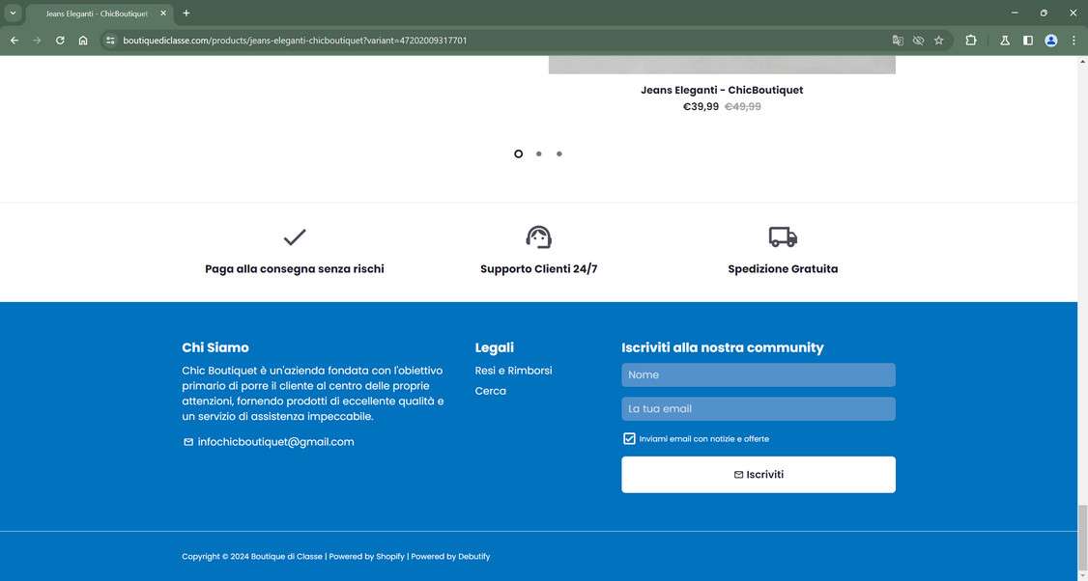Open site information via the tune icon
This screenshot has height=581, width=1088.
click(110, 41)
